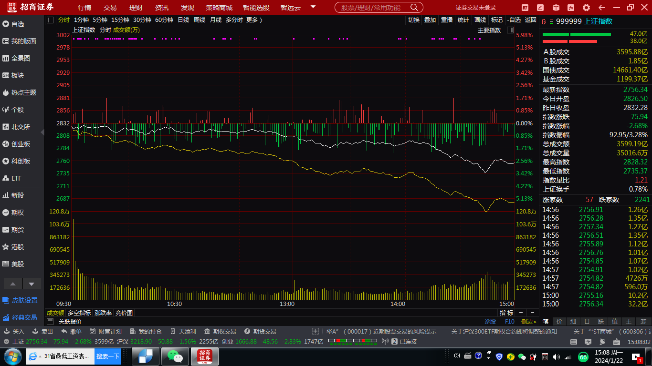Click the pencil edit icon in title bar

540,8
